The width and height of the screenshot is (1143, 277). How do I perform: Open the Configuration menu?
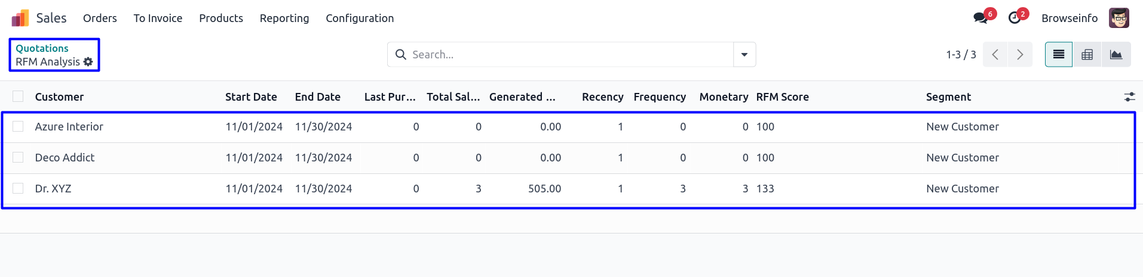click(360, 18)
